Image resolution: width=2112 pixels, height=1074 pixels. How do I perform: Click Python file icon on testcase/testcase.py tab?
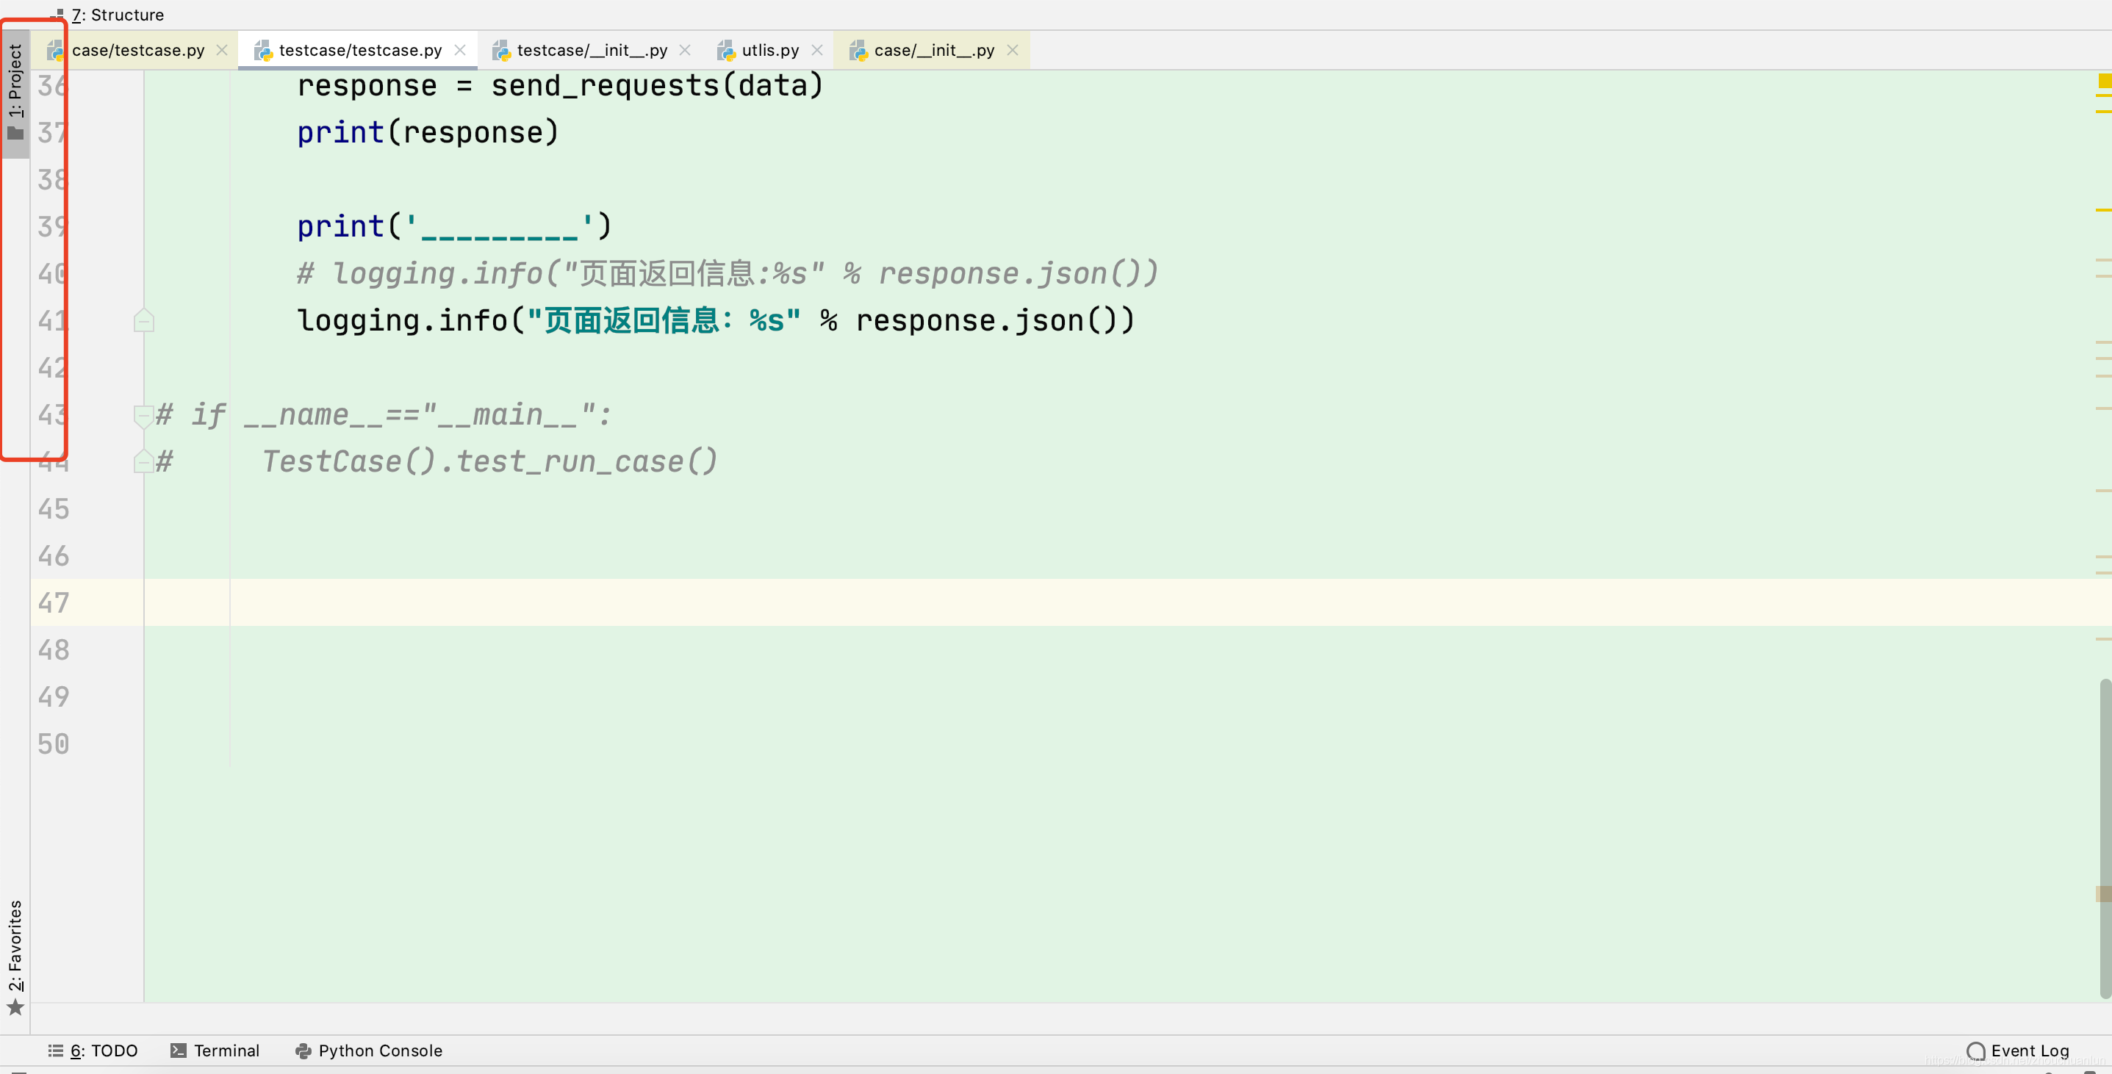[262, 51]
